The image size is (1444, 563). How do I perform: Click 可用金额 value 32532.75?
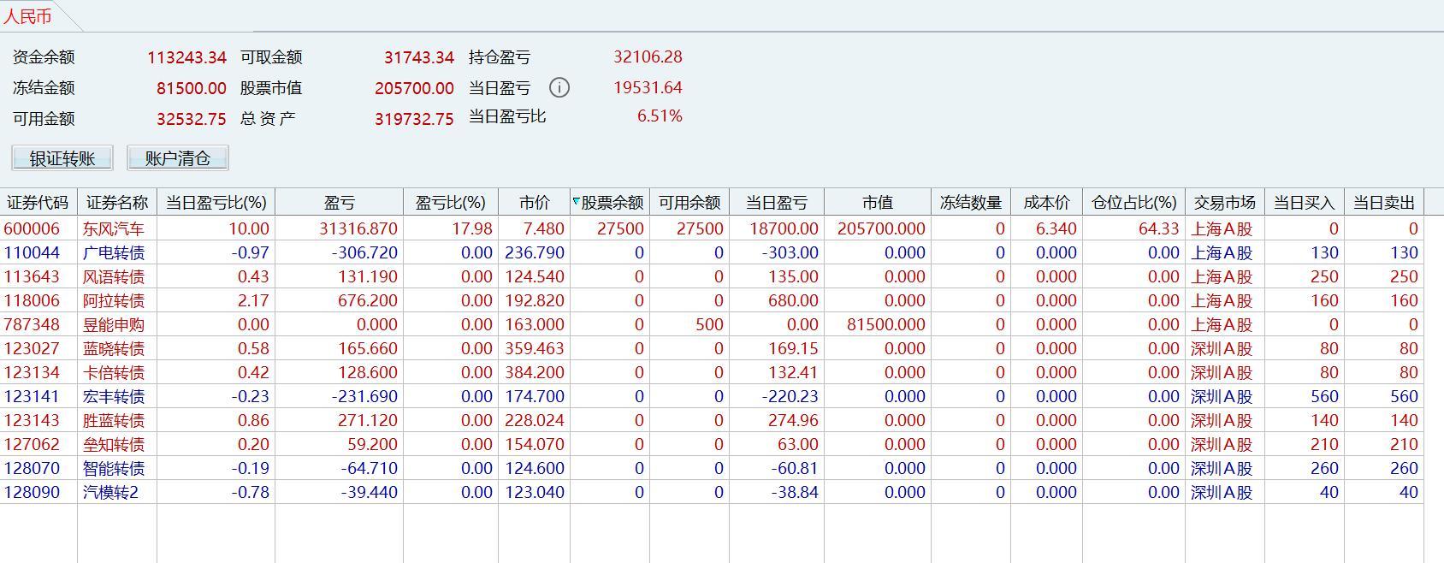[192, 119]
